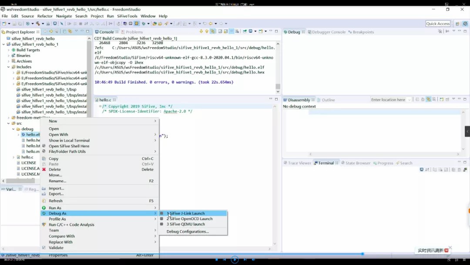Select the SiFive perspective icon at top right
The height and width of the screenshot is (265, 470).
coord(465,24)
